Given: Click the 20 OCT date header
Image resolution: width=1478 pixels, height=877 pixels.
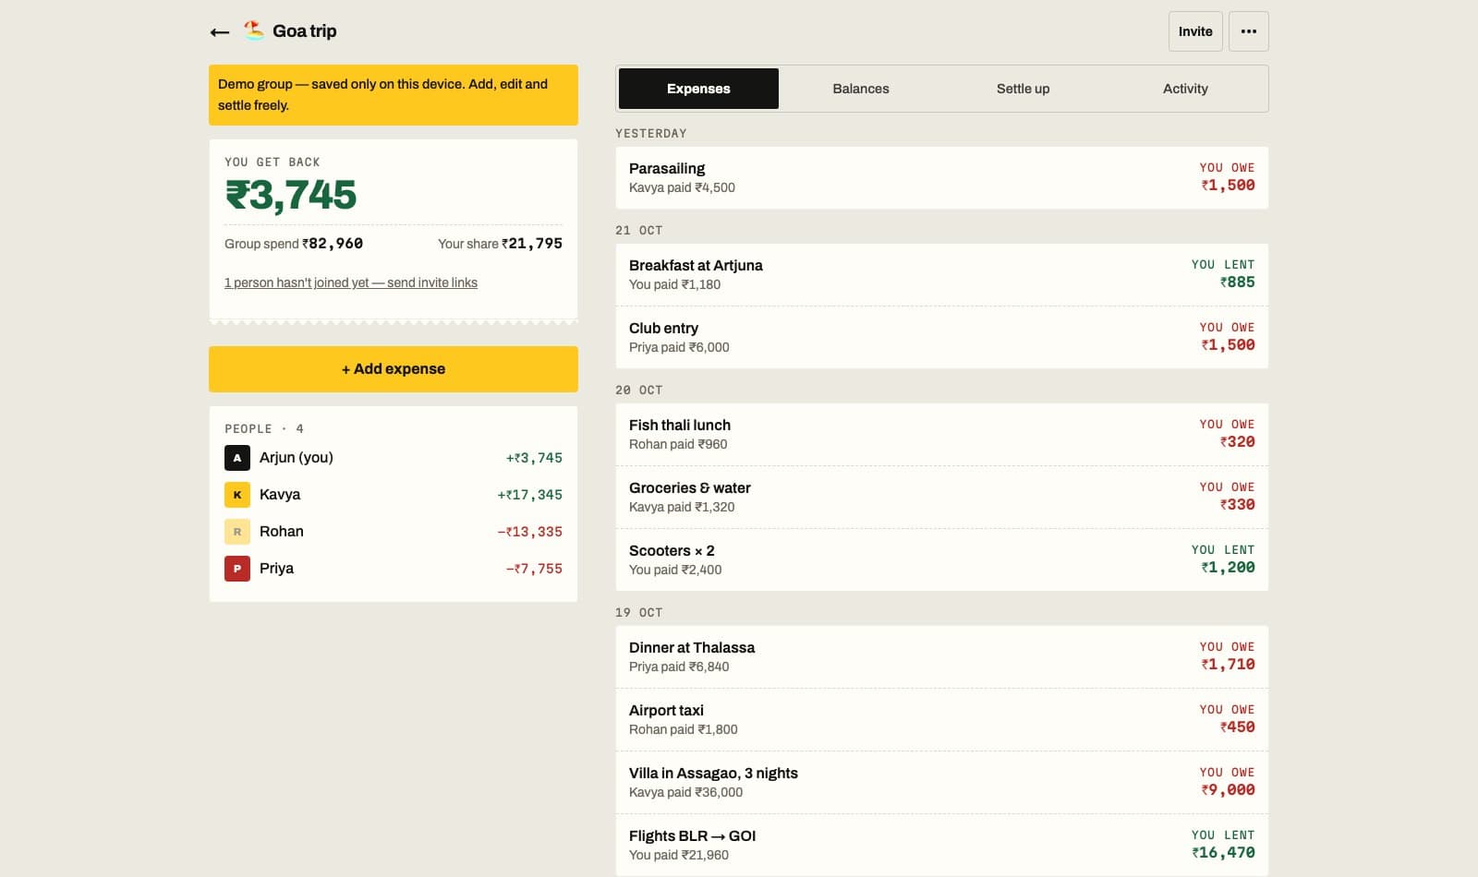Looking at the screenshot, I should click(639, 390).
